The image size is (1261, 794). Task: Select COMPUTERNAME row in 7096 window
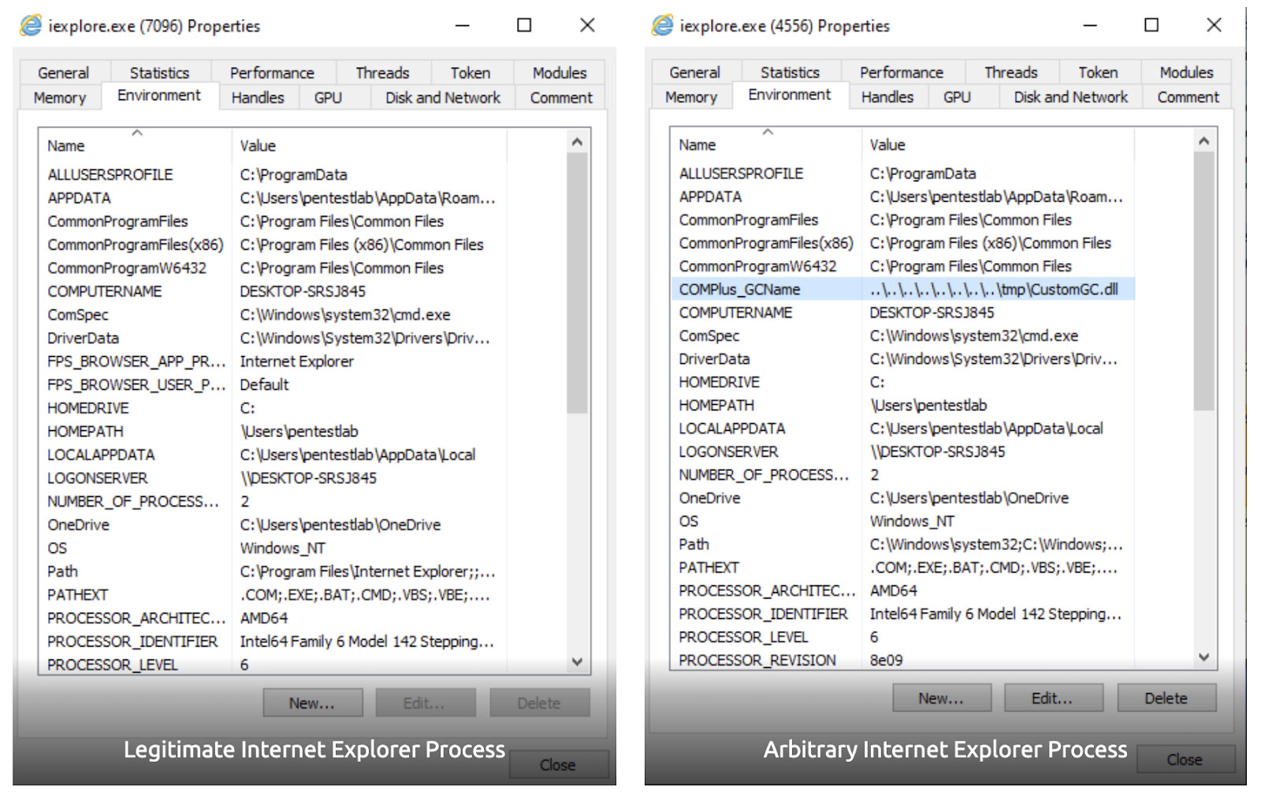coord(273,291)
